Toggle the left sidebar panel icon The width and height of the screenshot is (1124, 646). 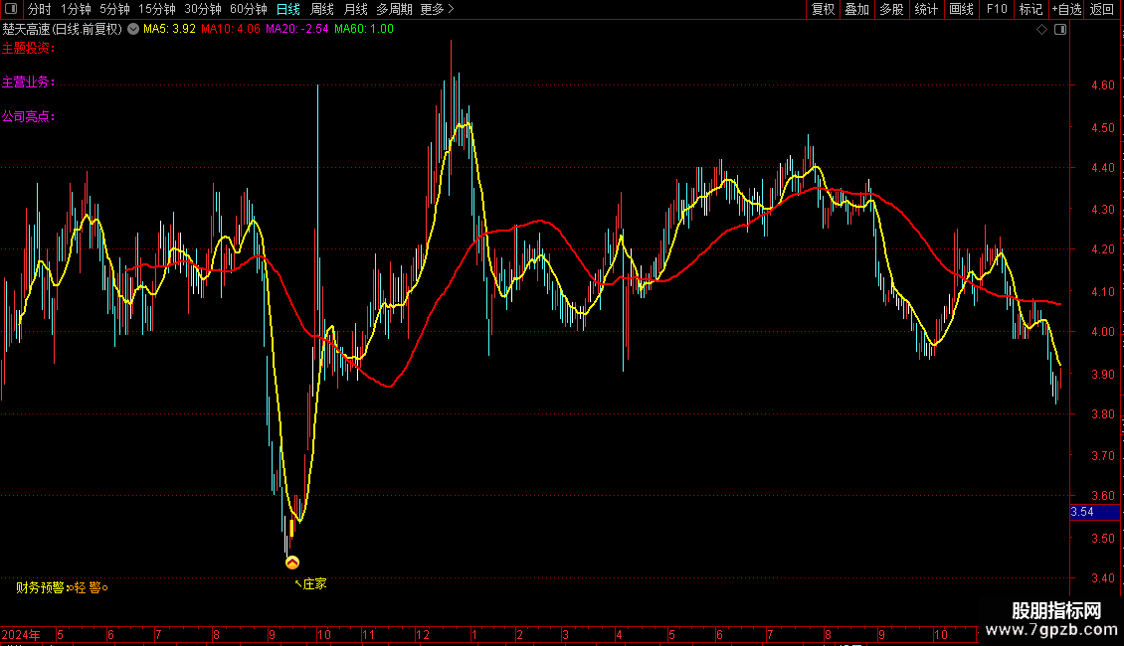tap(11, 9)
